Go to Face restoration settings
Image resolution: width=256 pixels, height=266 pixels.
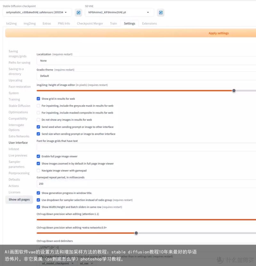coord(20,87)
